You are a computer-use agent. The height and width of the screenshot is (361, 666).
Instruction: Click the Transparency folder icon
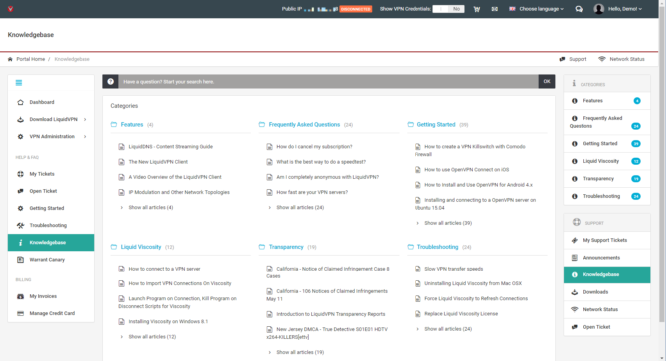[x=262, y=247]
